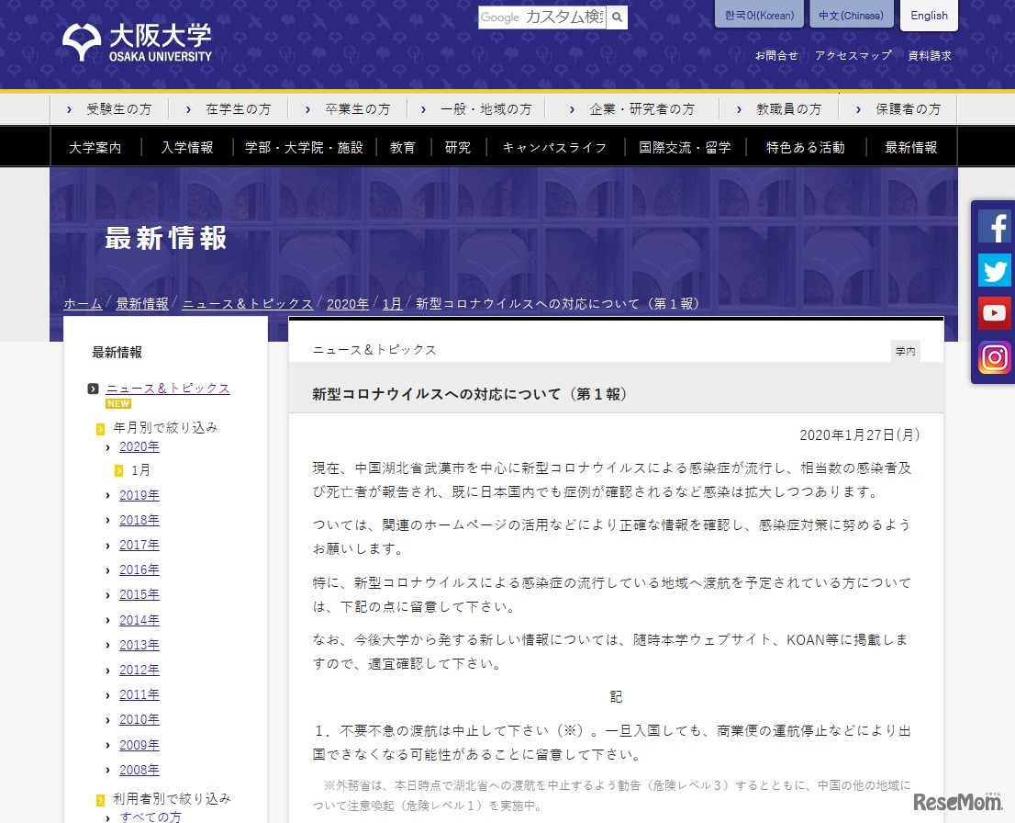Click the search magnifier icon
1015x823 pixels.
[x=617, y=17]
